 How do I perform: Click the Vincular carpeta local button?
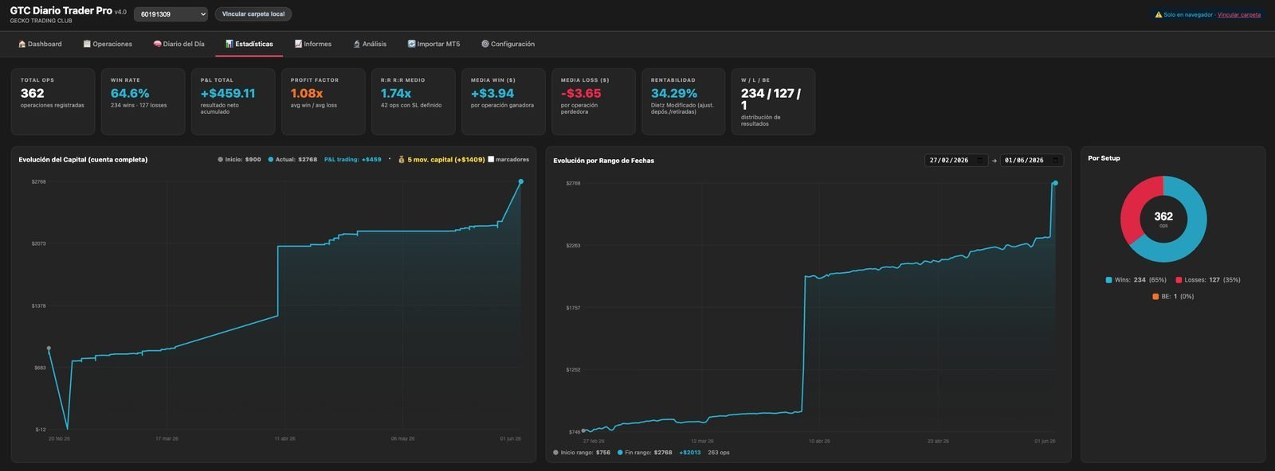pos(253,14)
